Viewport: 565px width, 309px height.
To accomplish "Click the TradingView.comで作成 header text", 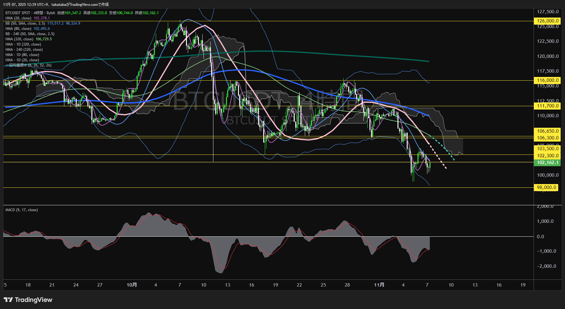I will coord(89,4).
